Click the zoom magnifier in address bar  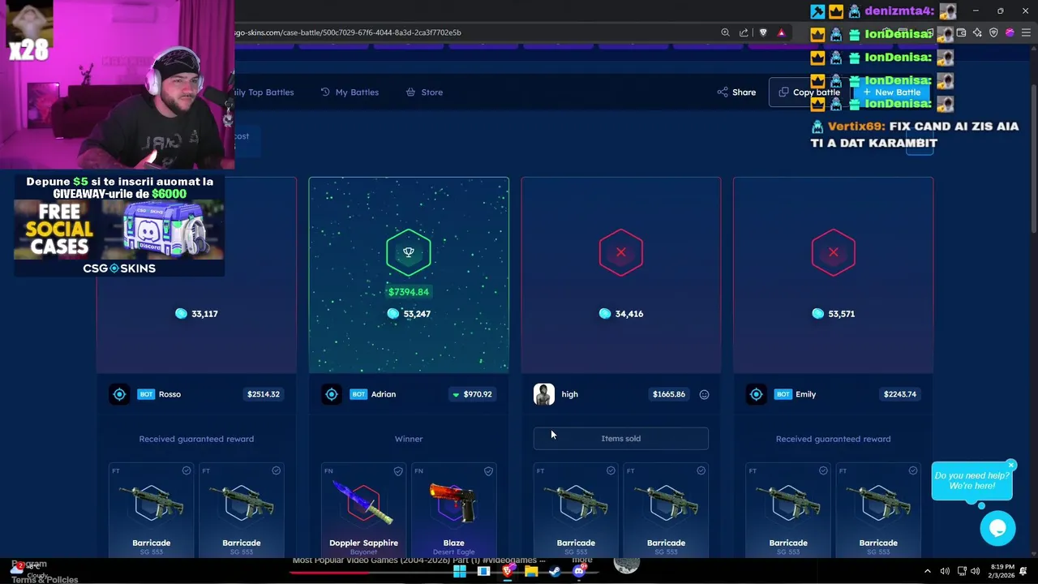[x=725, y=32]
